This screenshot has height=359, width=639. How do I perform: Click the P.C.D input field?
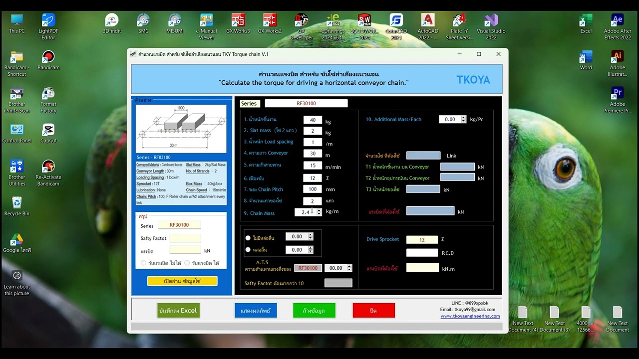coord(422,253)
